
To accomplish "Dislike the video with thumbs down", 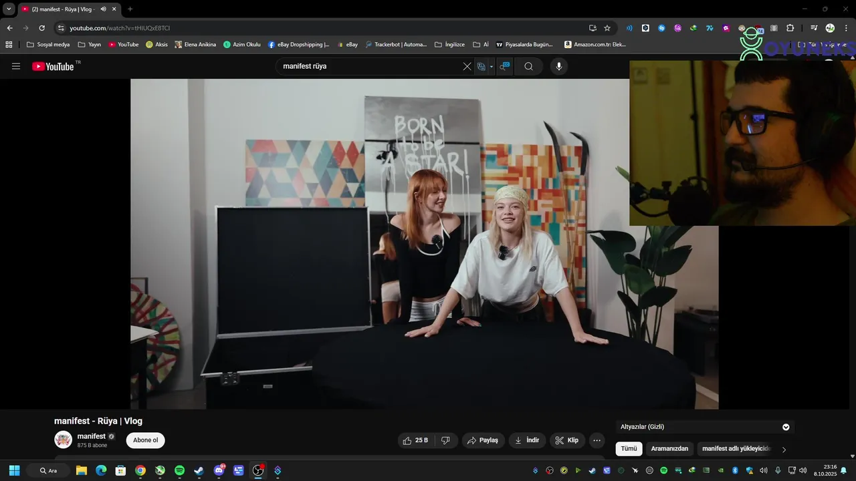I will (x=445, y=440).
